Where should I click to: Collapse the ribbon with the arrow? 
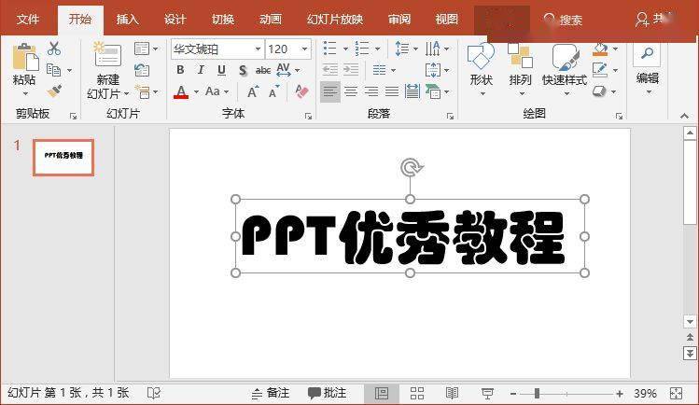[684, 117]
